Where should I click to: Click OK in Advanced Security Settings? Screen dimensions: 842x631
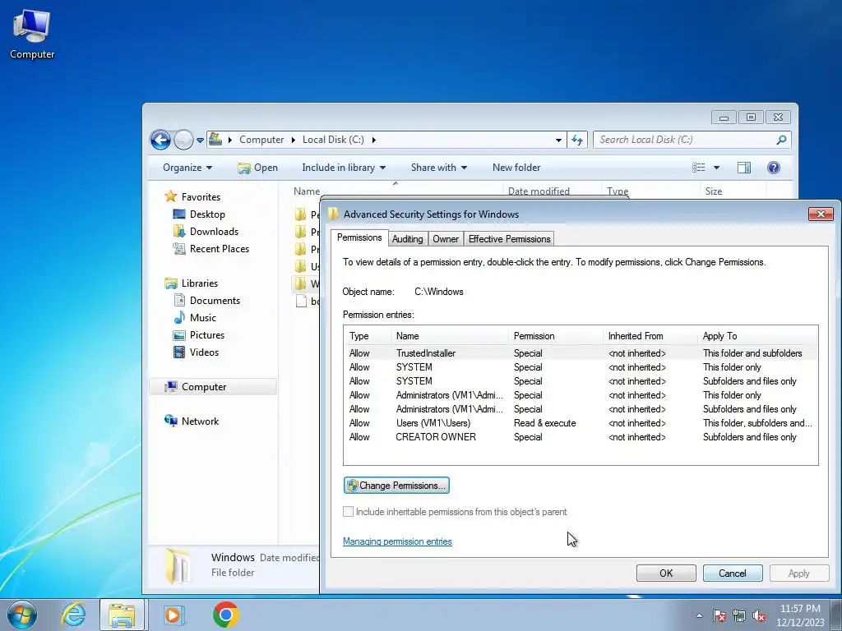(x=666, y=573)
